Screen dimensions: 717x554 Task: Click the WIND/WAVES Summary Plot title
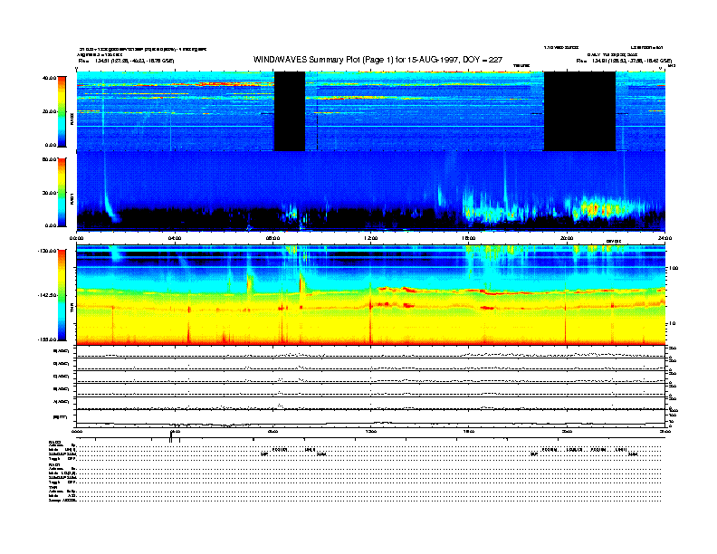point(378,60)
